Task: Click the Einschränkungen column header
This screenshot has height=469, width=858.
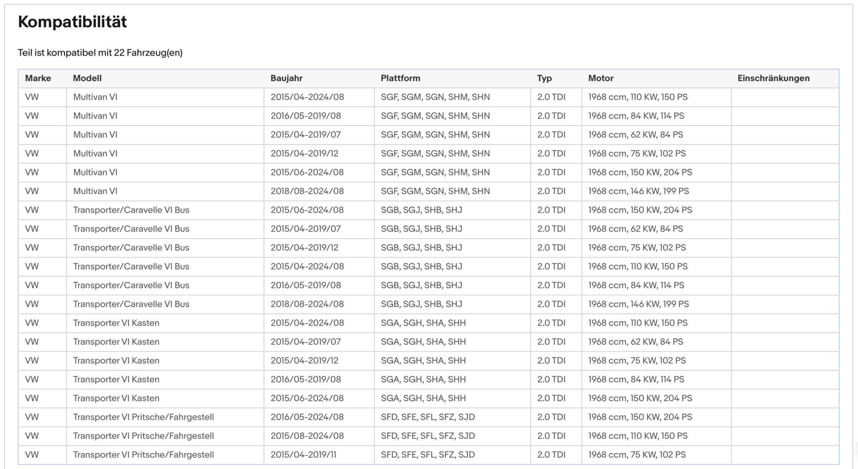Action: click(773, 78)
